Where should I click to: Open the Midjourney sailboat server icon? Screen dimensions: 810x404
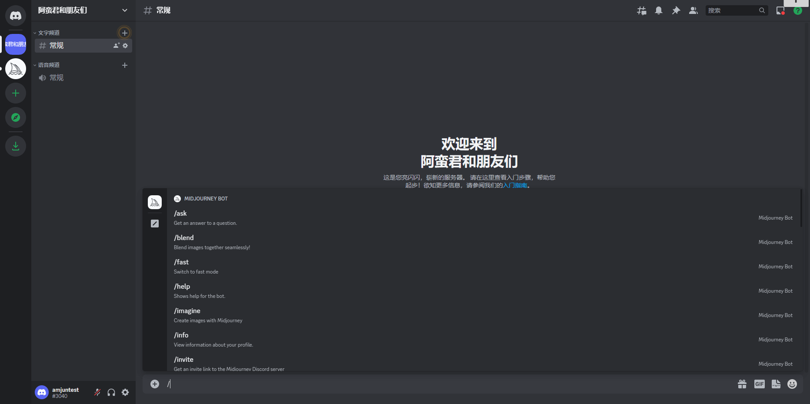(x=16, y=69)
